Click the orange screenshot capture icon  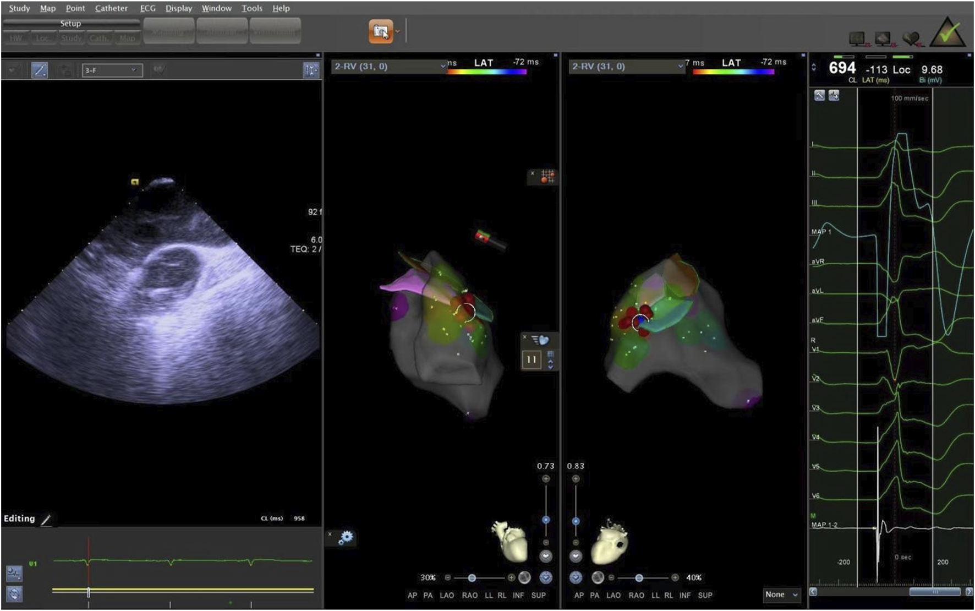coord(381,31)
